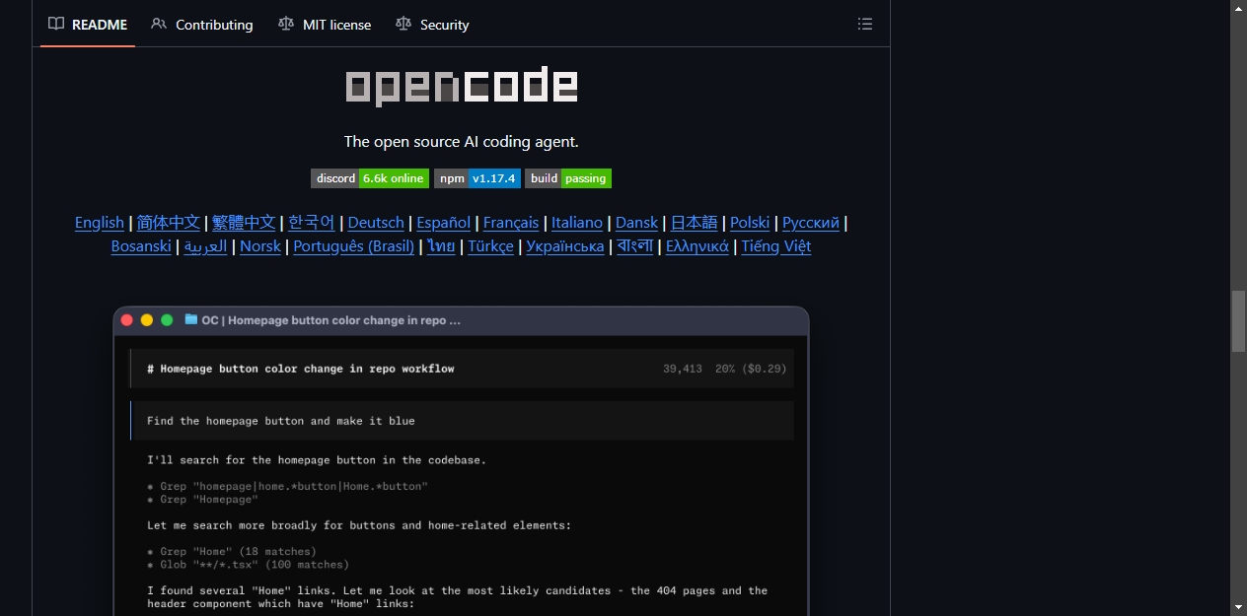Open the Português (Brasil) language link

(x=354, y=246)
